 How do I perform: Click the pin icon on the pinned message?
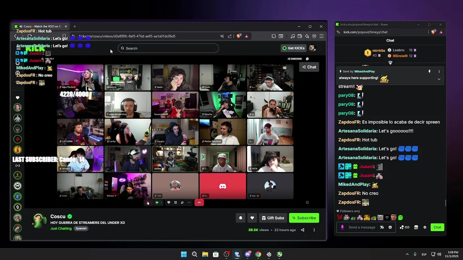(x=429, y=71)
